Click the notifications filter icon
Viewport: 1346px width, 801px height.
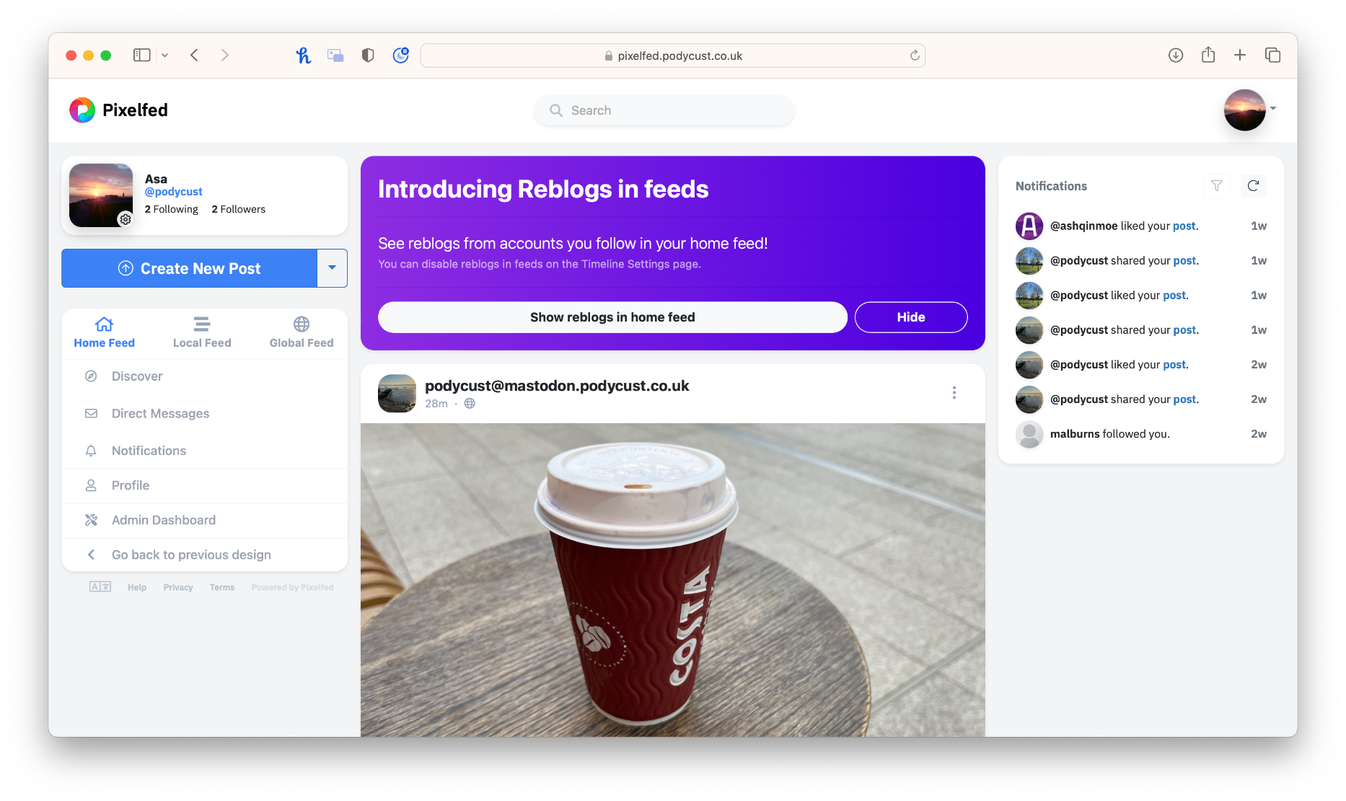pyautogui.click(x=1216, y=186)
